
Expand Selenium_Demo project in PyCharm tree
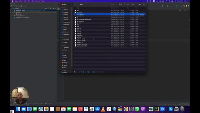tap(13, 10)
